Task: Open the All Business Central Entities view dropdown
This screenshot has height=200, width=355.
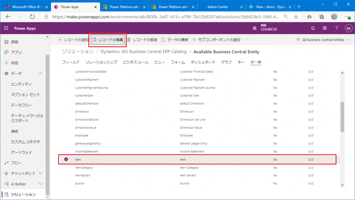Action: tap(323, 40)
